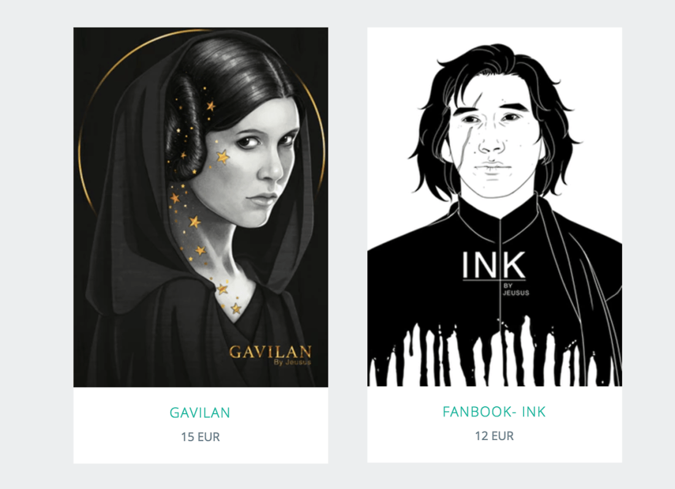
Task: Click the 12 EUR price label
Action: coord(494,436)
